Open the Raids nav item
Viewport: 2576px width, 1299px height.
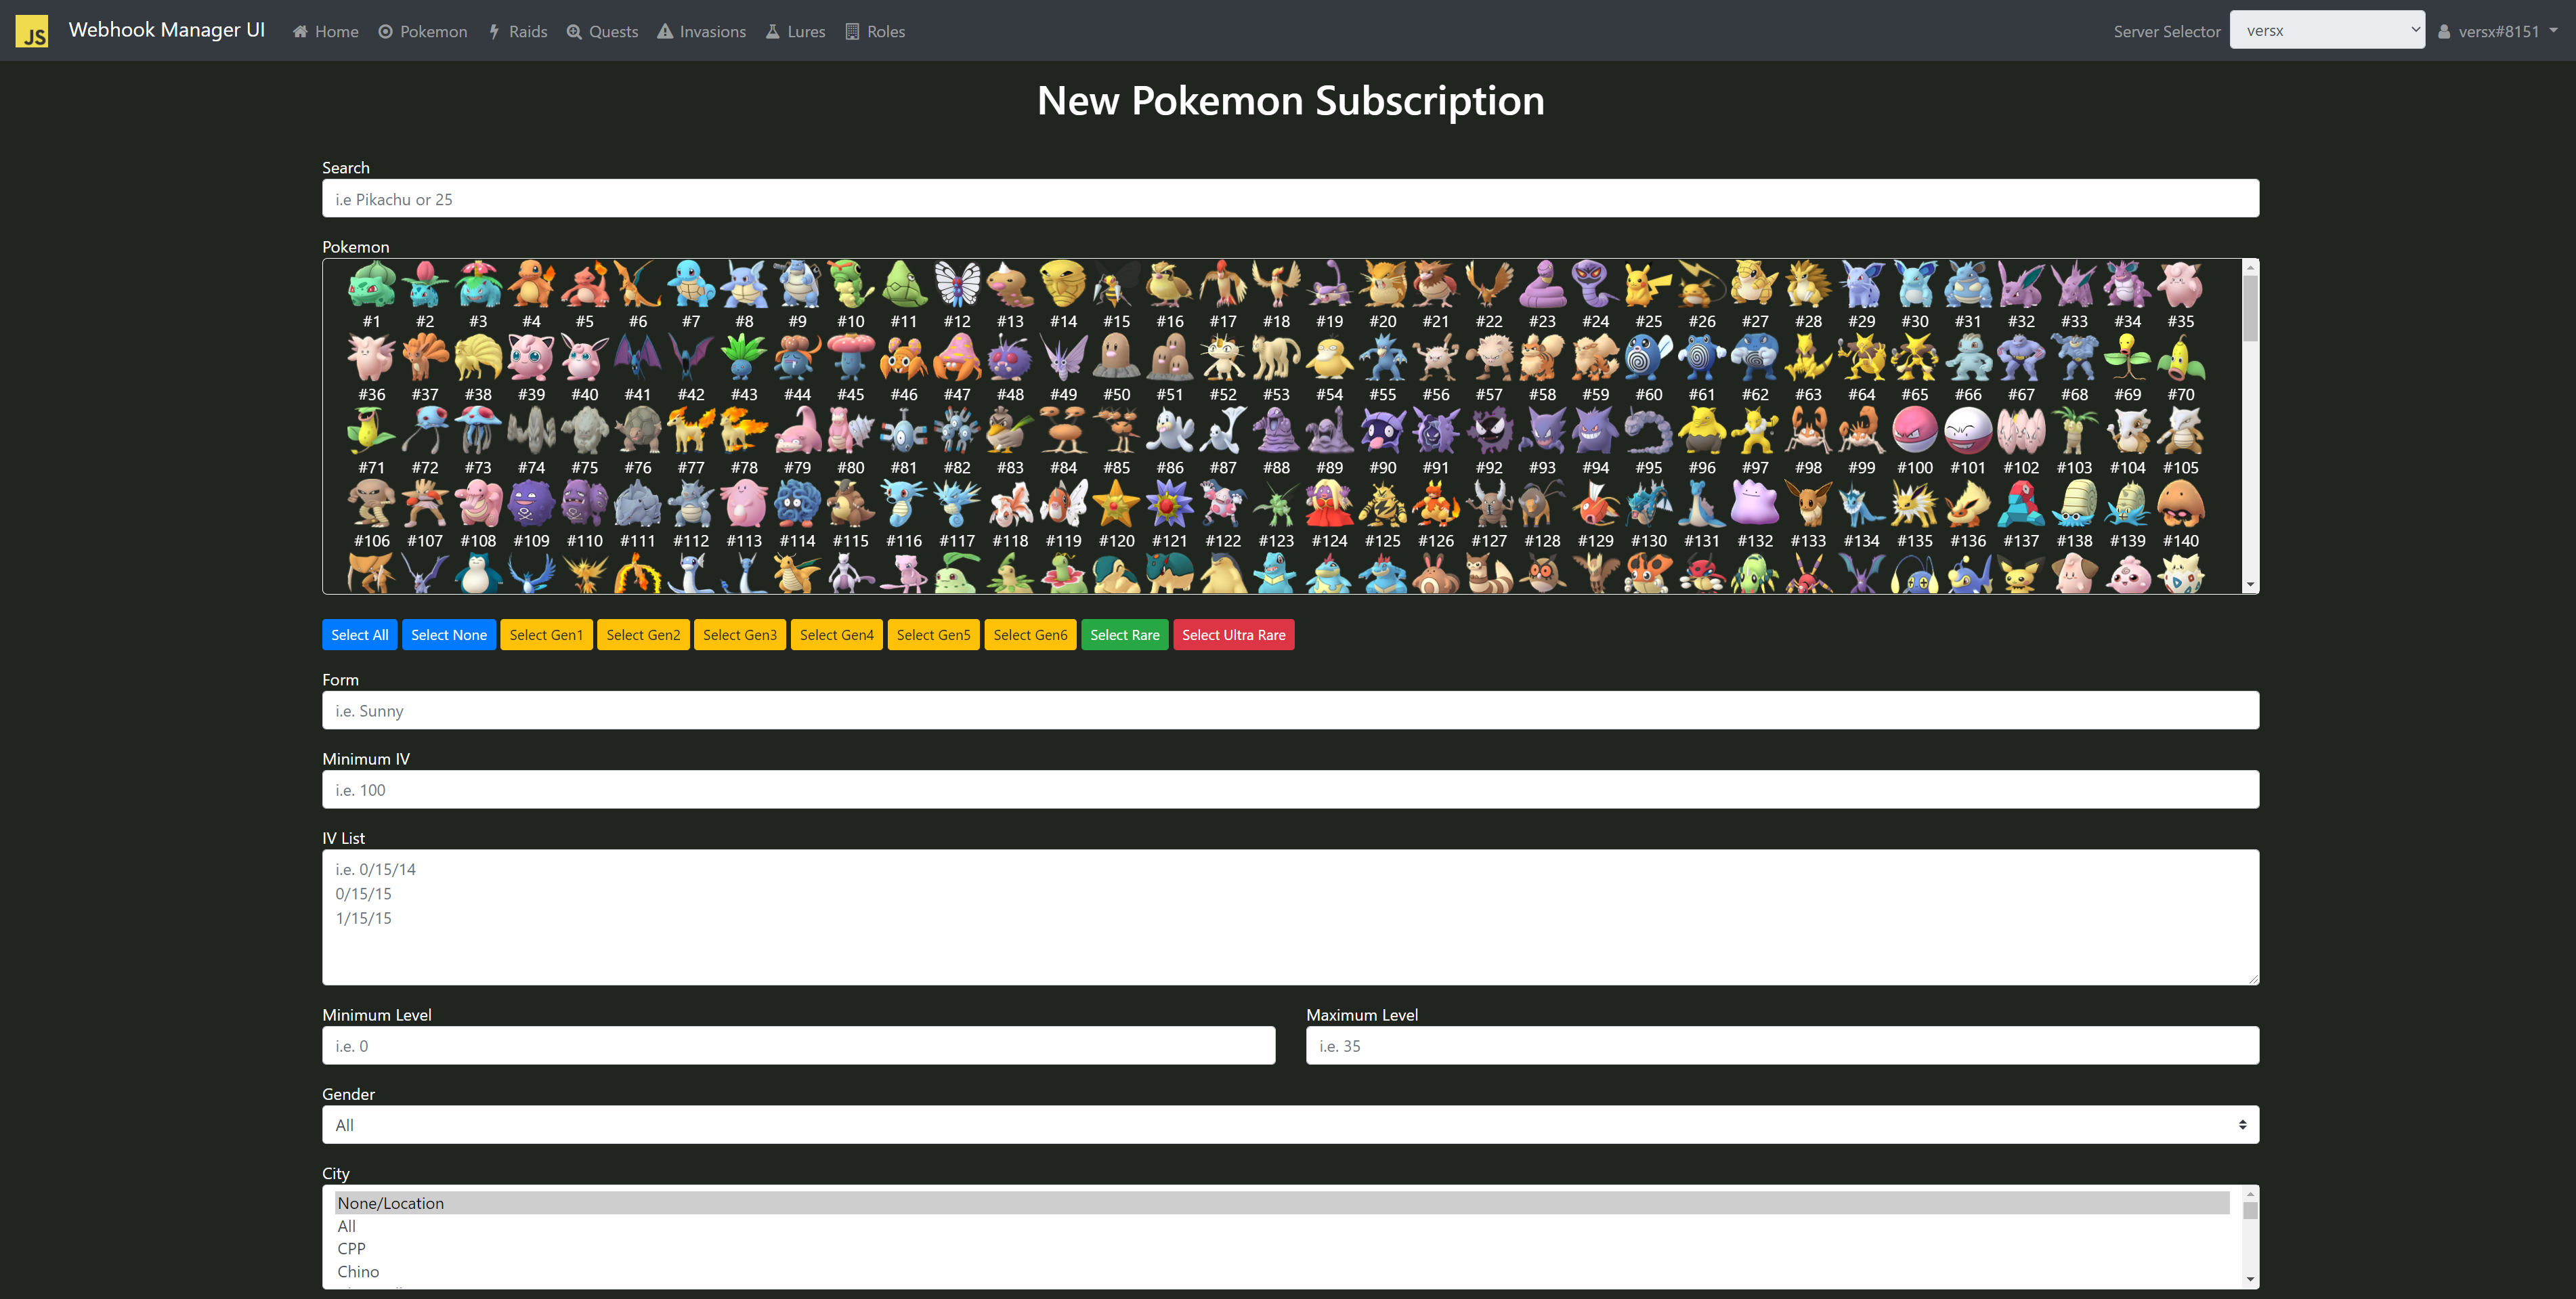[518, 31]
